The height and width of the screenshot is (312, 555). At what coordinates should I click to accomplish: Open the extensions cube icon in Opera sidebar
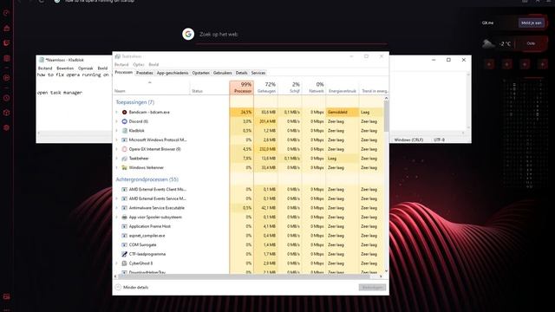click(x=6, y=113)
